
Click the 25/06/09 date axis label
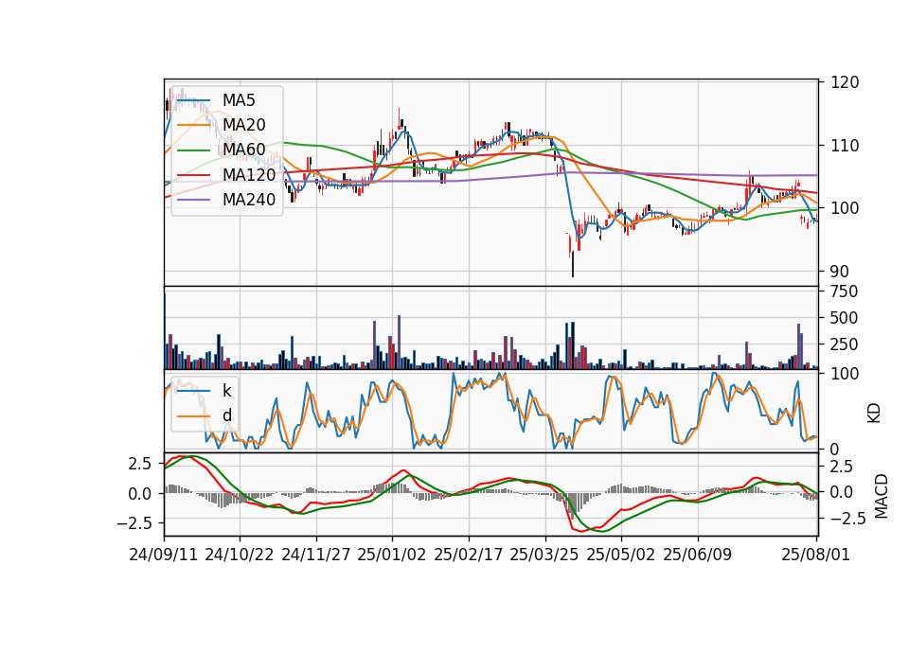pos(698,555)
